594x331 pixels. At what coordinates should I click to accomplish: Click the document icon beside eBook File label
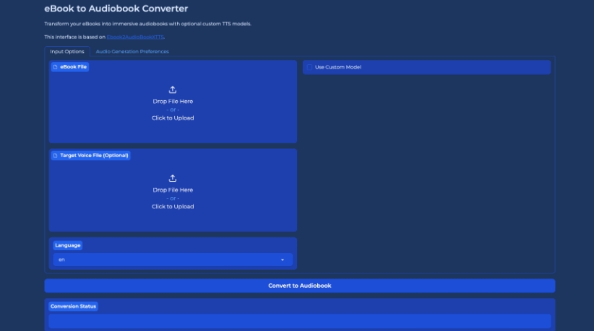coord(55,67)
